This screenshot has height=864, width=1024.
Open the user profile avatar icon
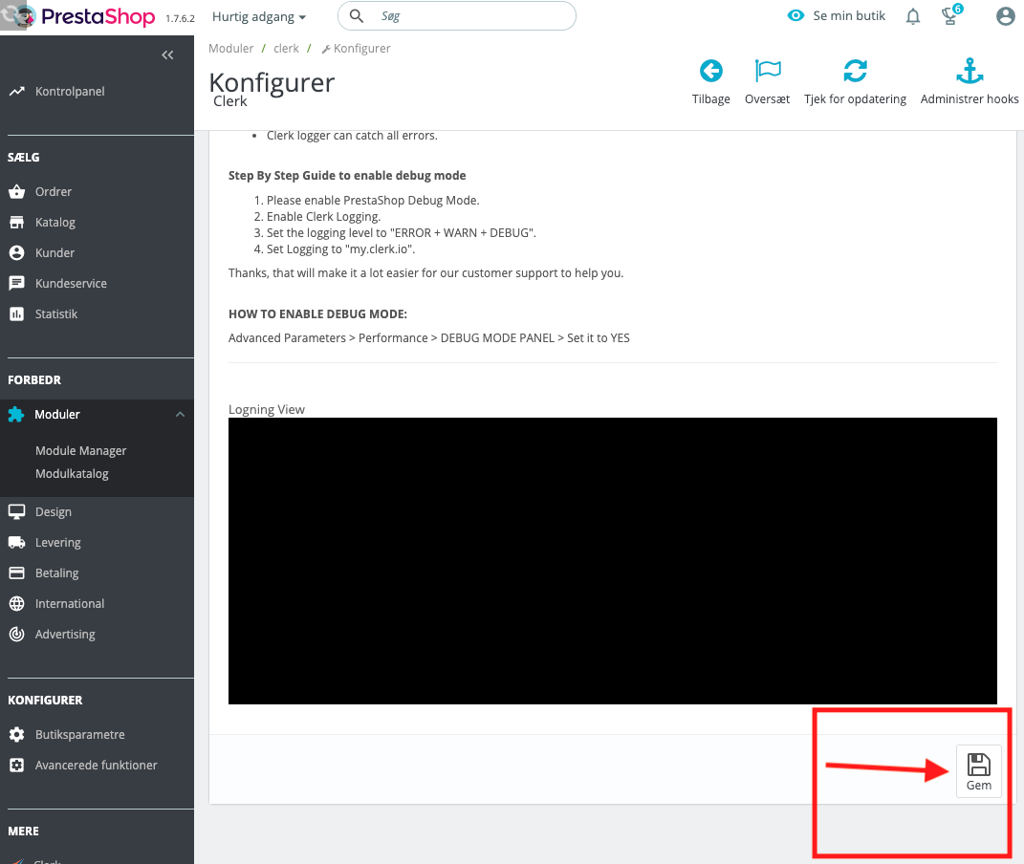(x=1005, y=16)
